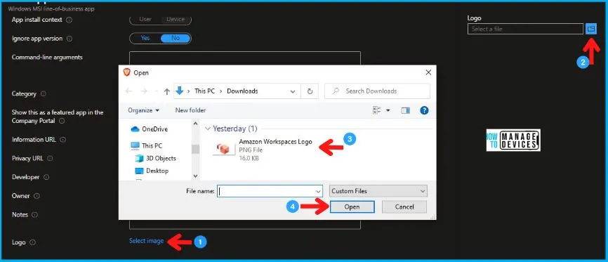Toggle the preview pane icon

coord(406,110)
